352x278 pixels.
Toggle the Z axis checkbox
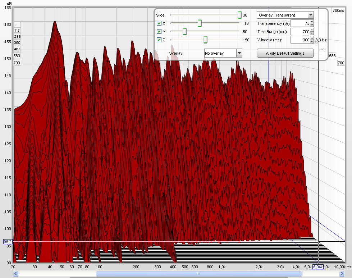tap(159, 40)
